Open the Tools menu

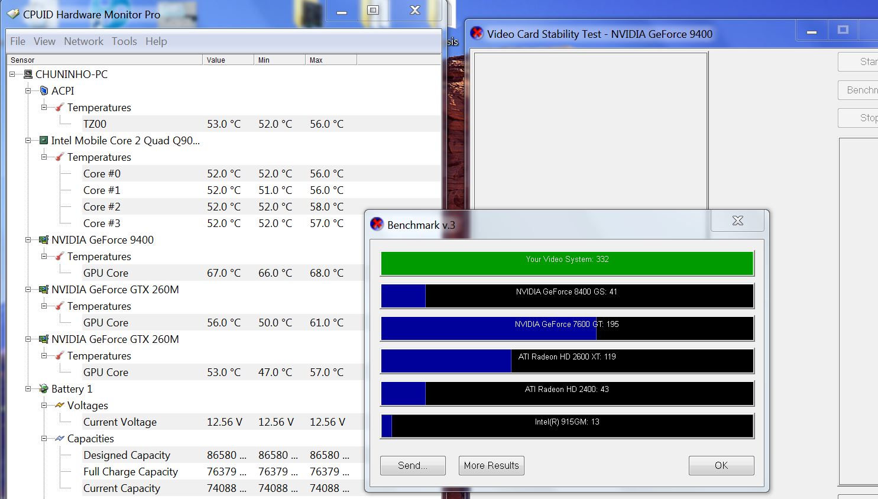pyautogui.click(x=124, y=41)
